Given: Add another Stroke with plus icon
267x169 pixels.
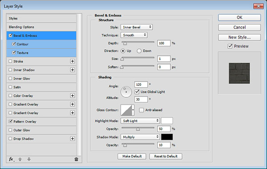Looking at the screenshot, I should click(73, 61).
